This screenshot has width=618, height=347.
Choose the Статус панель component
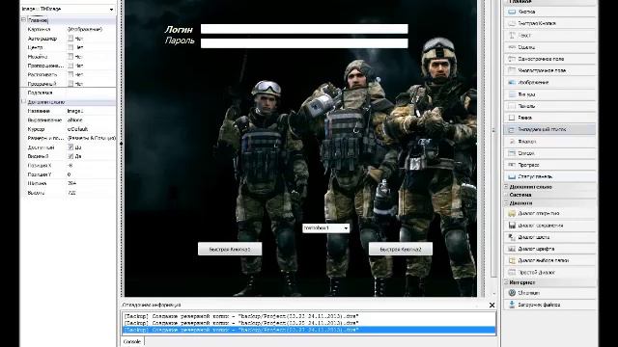[x=549, y=176]
